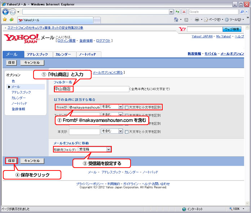251x213 pixels.
Task: Start Google search with magnifier icon
Action: (x=242, y=12)
